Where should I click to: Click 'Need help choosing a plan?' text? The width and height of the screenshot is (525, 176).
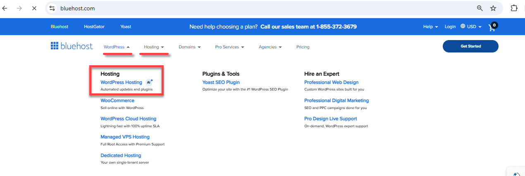click(x=224, y=27)
